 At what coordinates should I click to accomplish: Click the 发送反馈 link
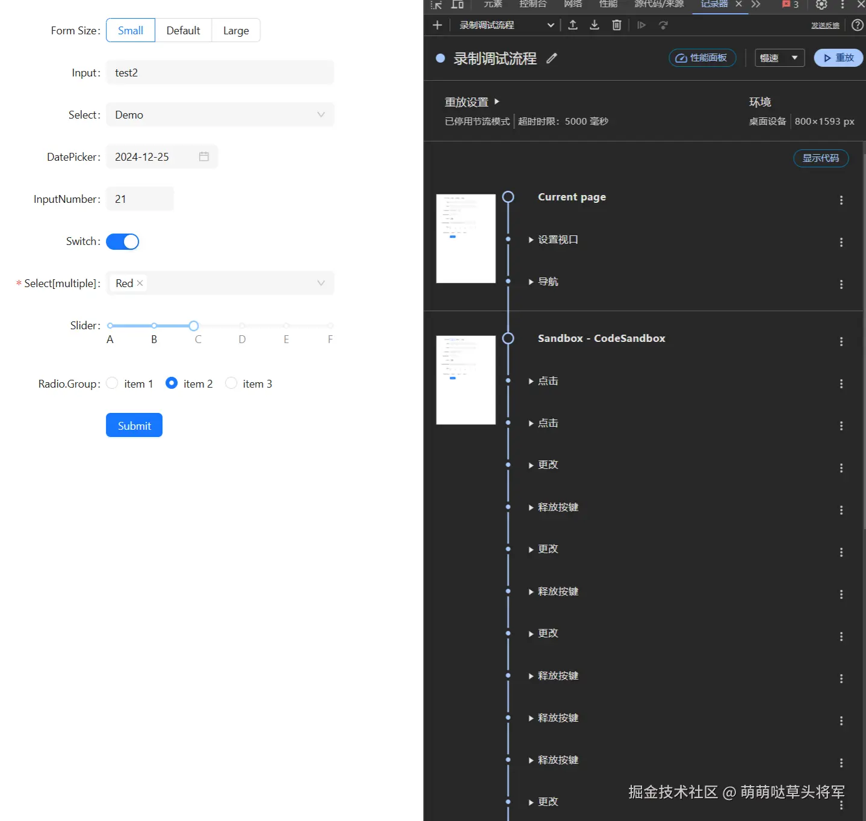click(x=825, y=25)
